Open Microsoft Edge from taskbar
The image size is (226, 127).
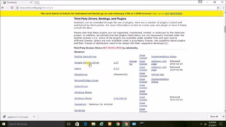pos(85,124)
